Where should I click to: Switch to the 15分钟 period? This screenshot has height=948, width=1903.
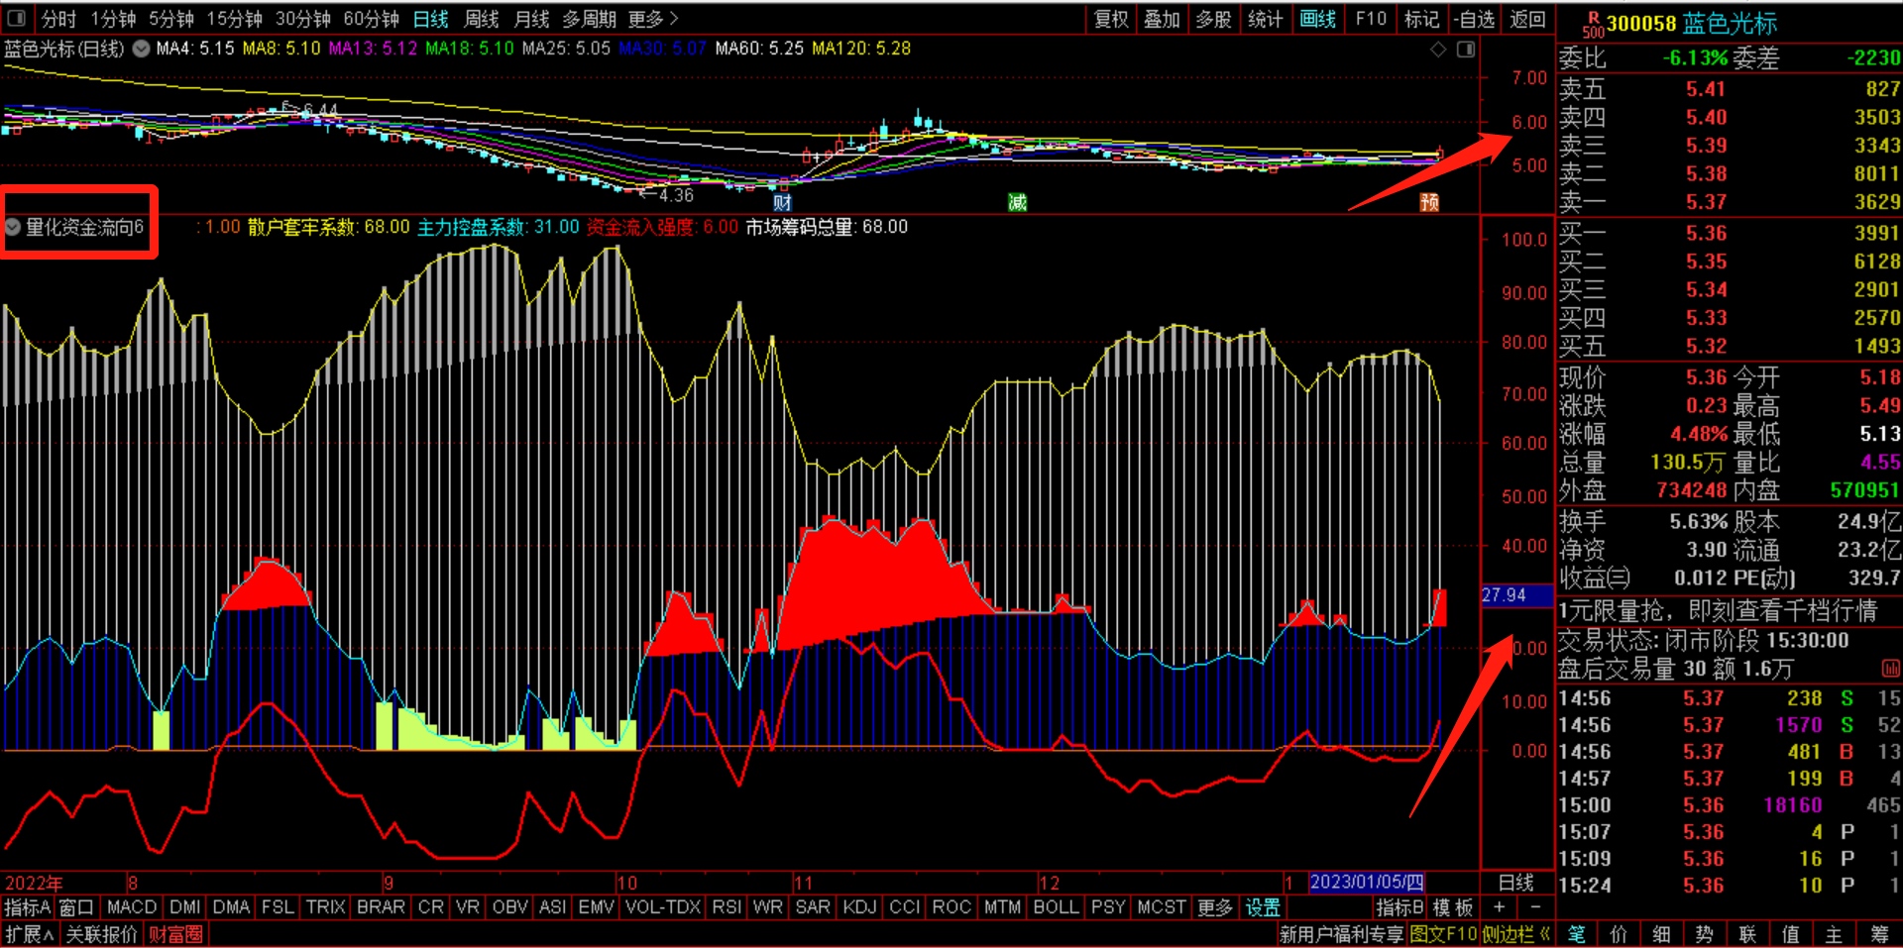pyautogui.click(x=234, y=19)
